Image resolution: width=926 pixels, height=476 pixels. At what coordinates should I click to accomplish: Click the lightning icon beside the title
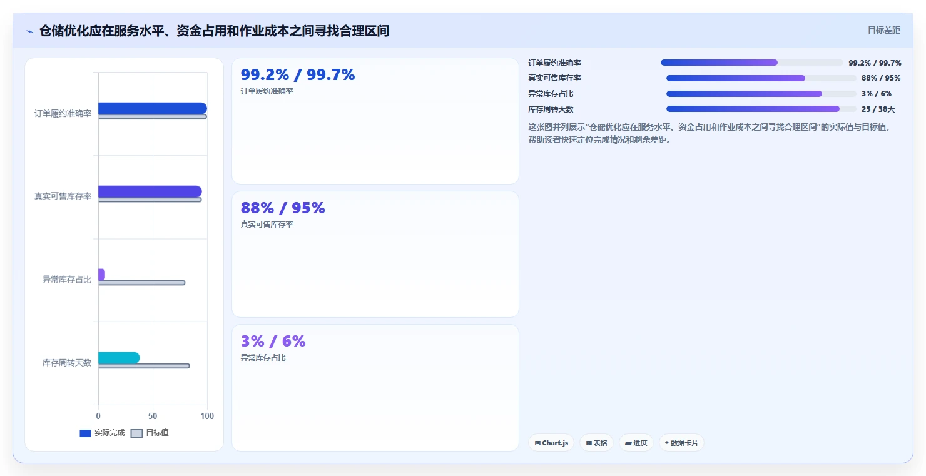coord(29,31)
